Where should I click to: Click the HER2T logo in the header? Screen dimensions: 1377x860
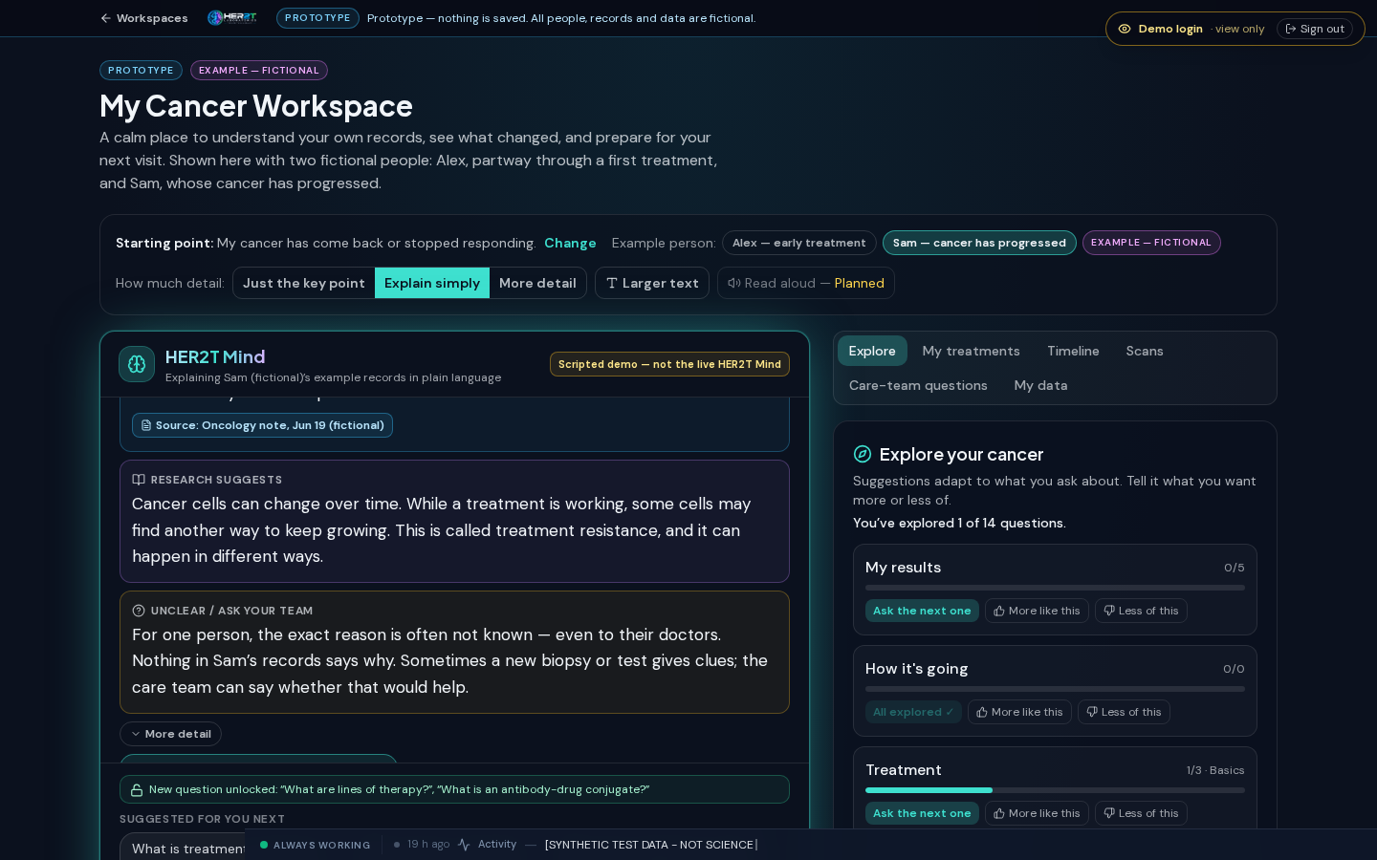[x=232, y=18]
